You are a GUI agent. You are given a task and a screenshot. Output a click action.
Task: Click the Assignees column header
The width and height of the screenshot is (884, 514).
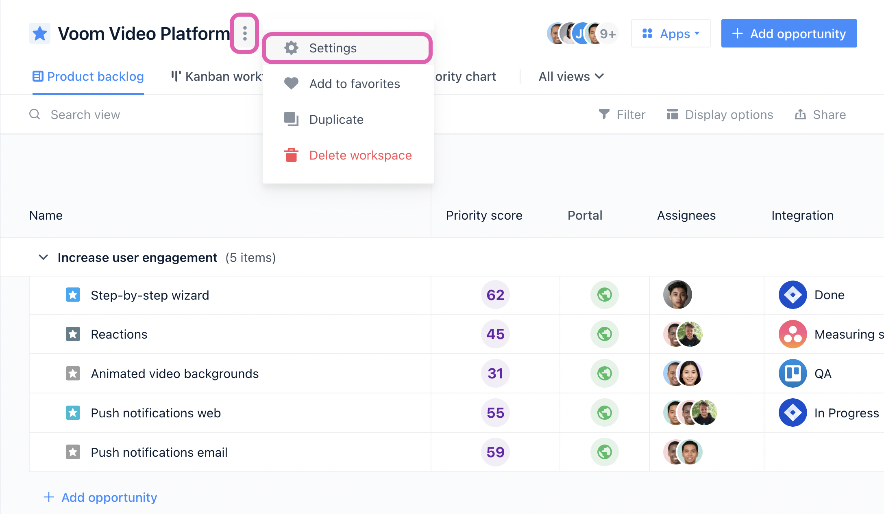coord(686,215)
